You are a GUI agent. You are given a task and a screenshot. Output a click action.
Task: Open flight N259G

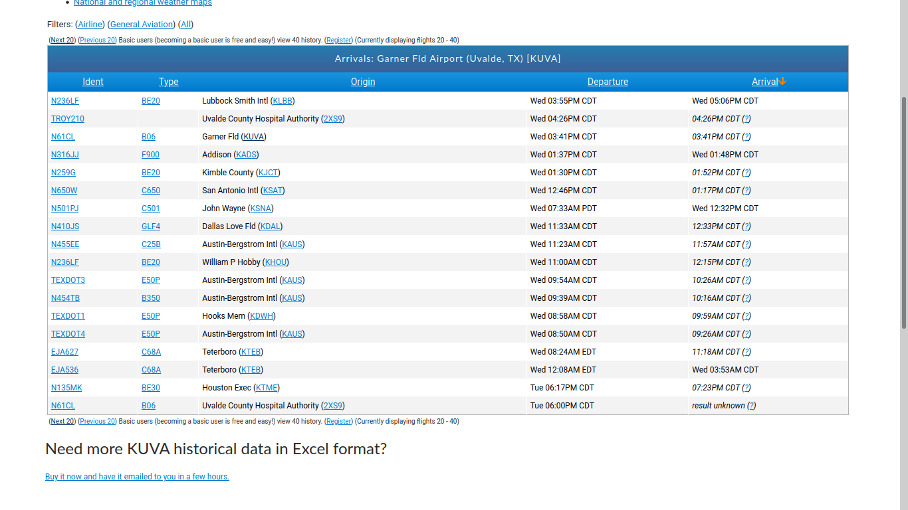(64, 173)
